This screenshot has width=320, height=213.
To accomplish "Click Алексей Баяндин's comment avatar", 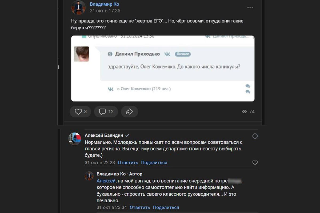I will coord(74,139).
